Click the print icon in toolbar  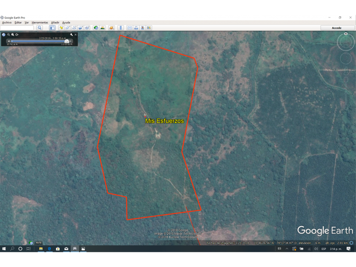click(136, 28)
